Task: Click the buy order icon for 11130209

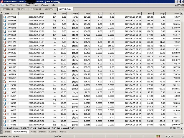Action: [5, 103]
